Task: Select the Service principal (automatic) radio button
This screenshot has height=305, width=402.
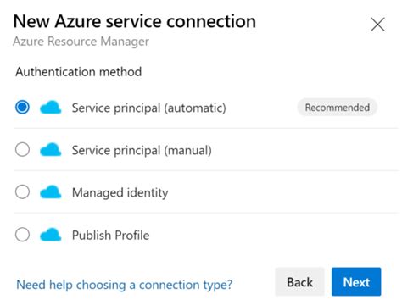Action: tap(22, 108)
